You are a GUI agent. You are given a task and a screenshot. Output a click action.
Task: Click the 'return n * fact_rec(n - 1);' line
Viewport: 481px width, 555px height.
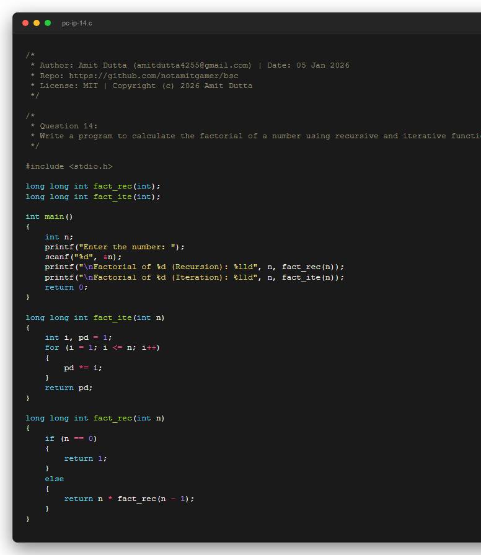point(129,499)
